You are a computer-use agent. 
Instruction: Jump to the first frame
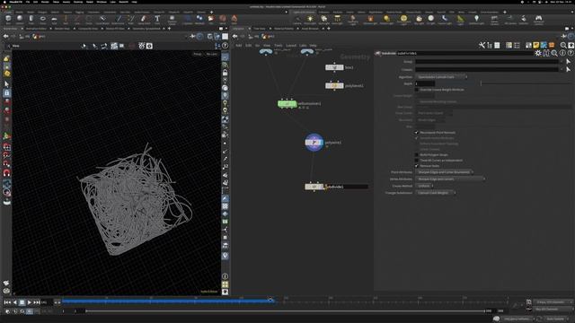(7, 302)
